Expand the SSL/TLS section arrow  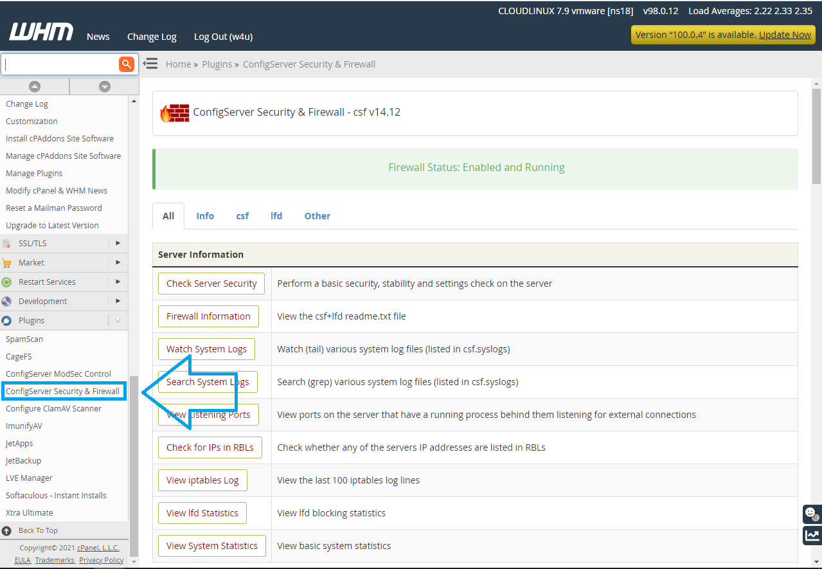coord(118,243)
